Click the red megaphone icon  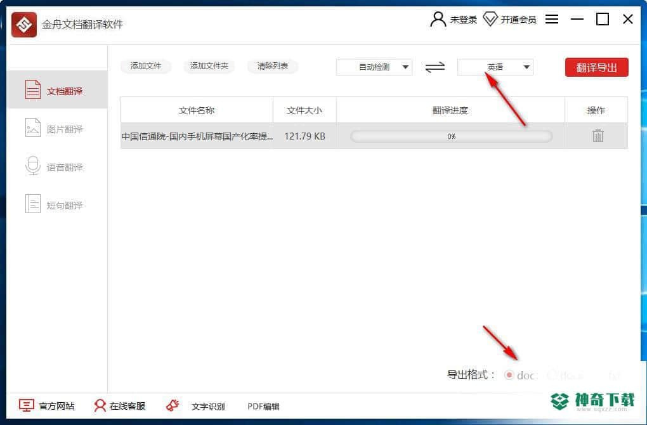pos(173,405)
